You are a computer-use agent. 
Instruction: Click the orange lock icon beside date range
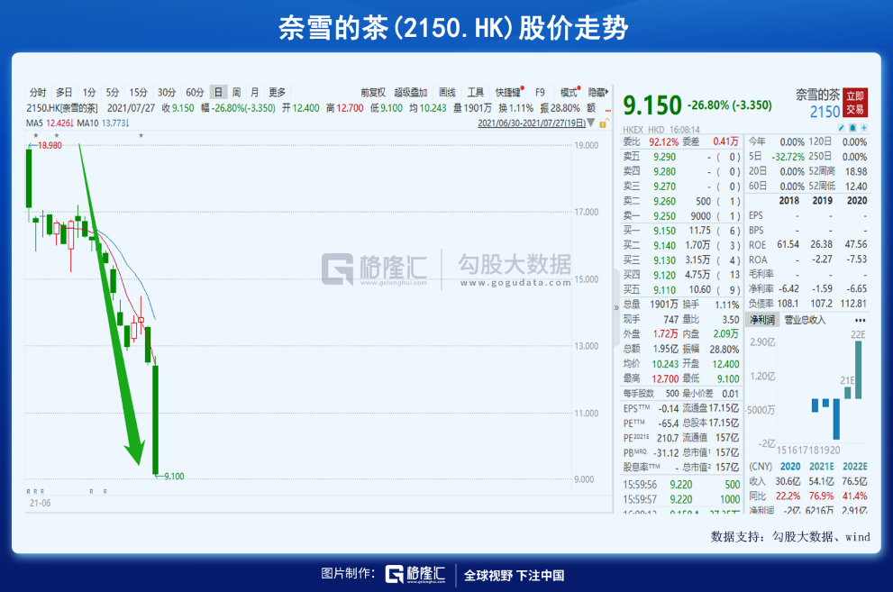604,123
